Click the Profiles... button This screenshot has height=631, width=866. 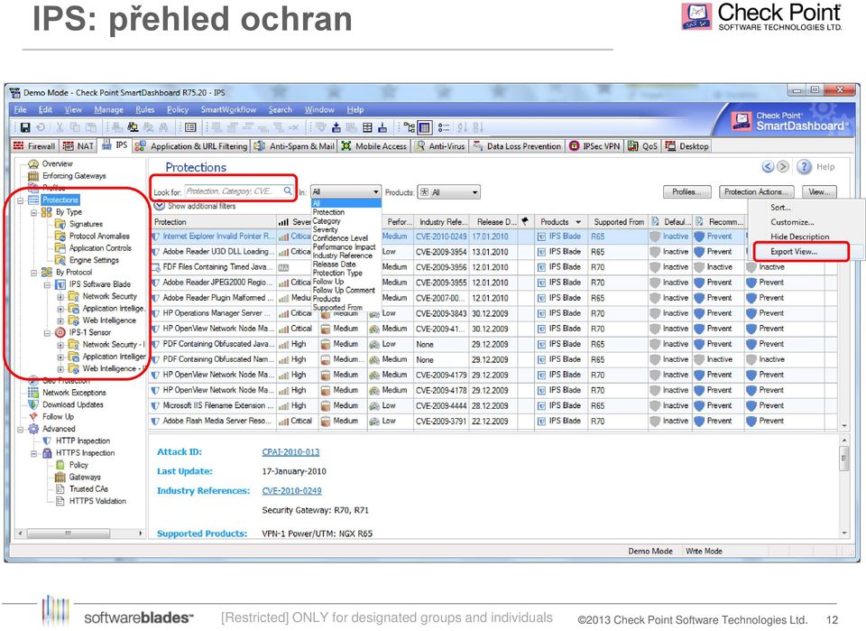pos(686,191)
